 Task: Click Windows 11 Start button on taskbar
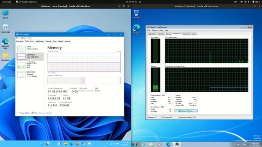click(41, 144)
